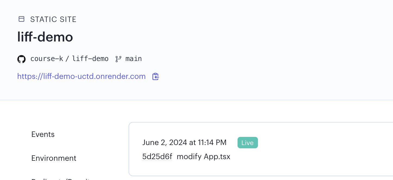Image resolution: width=393 pixels, height=180 pixels.
Task: Click the modify App.tsx commit message
Action: (203, 156)
